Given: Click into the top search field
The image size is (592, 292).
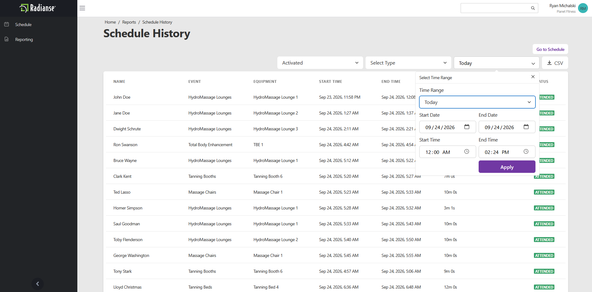Looking at the screenshot, I should (x=495, y=8).
